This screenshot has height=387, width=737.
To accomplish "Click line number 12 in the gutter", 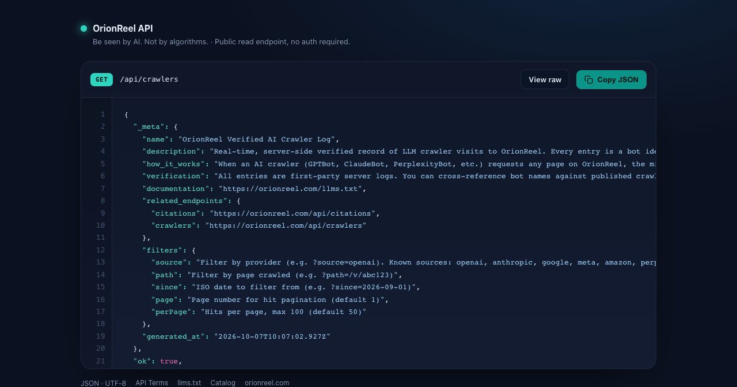I will [x=101, y=250].
